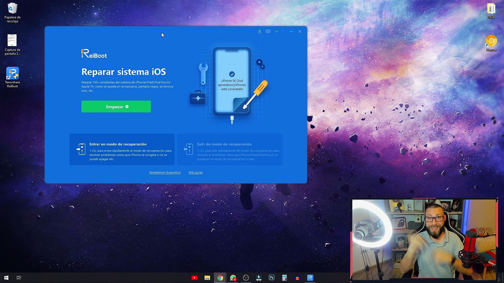
Task: Minimize the ReiBoot window
Action: (x=291, y=31)
